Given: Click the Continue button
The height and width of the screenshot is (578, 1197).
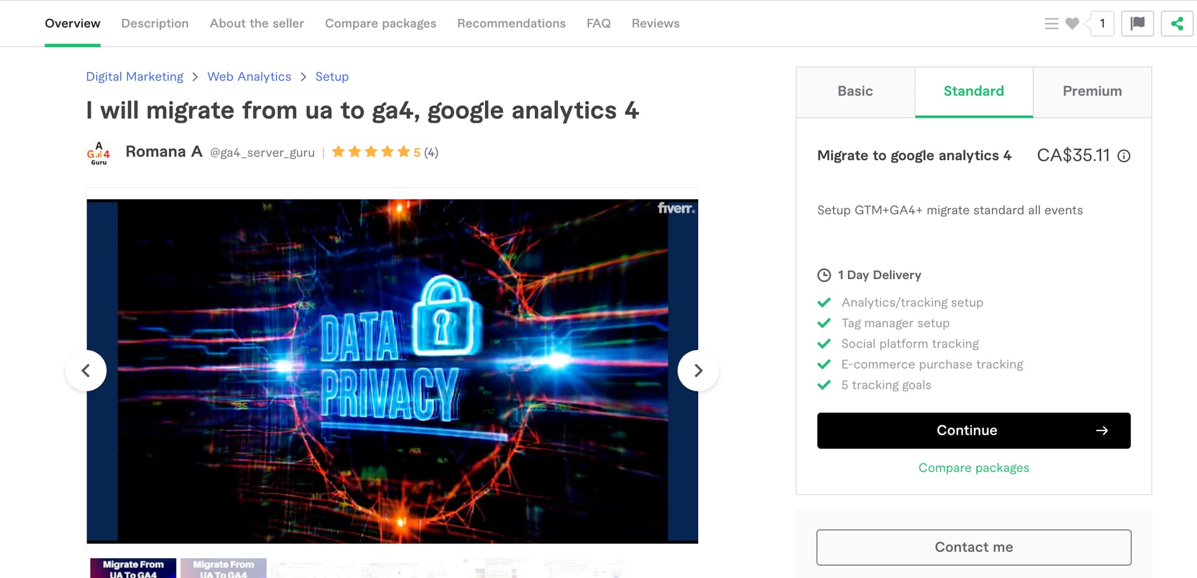Looking at the screenshot, I should click(x=974, y=430).
